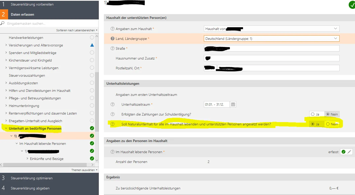
Task: Click help icon beside Land, Ländergruppe
Action: [x=113, y=39]
